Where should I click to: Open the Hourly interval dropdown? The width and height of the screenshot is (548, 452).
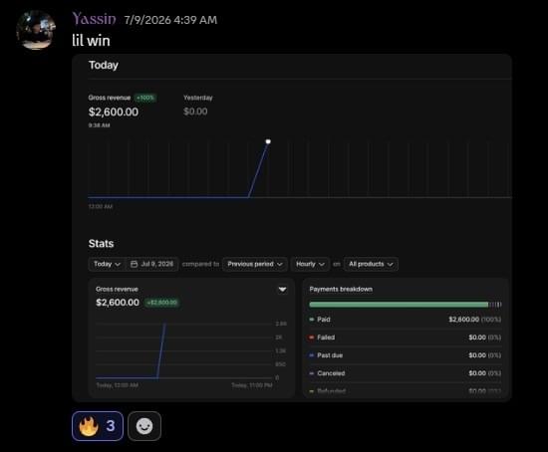tap(310, 264)
